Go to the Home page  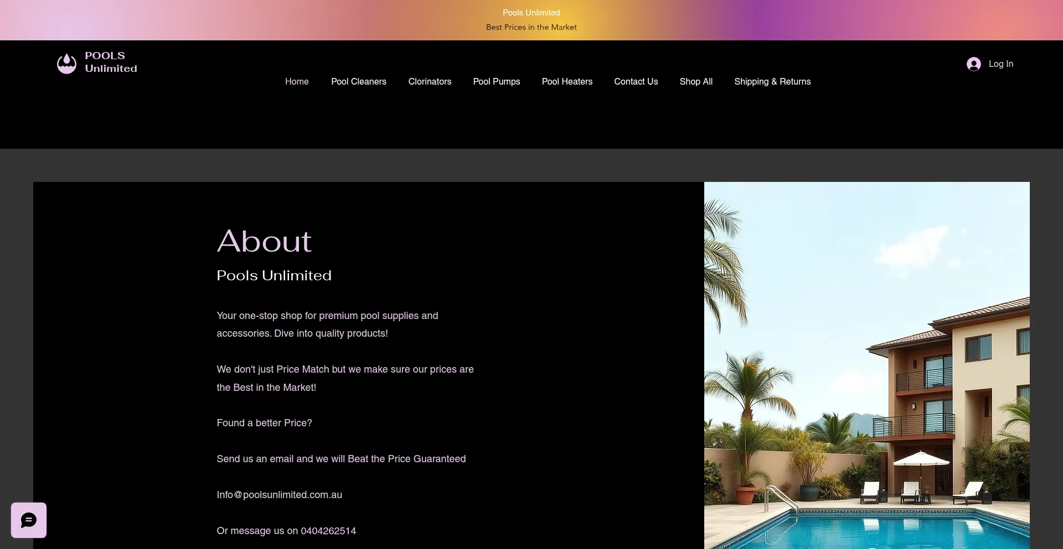tap(297, 82)
